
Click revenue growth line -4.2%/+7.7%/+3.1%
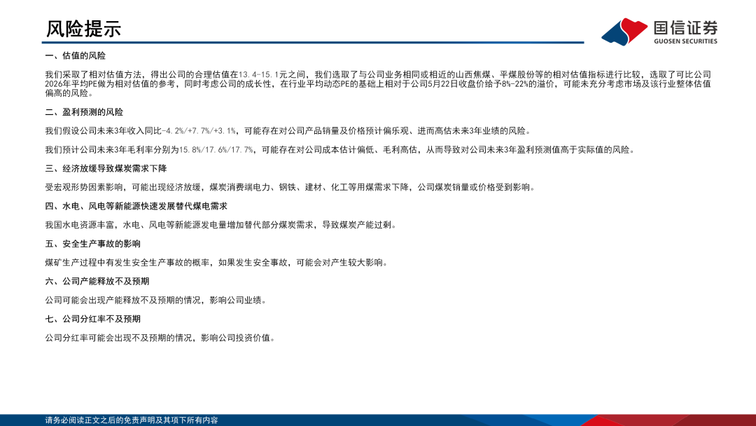coord(289,131)
